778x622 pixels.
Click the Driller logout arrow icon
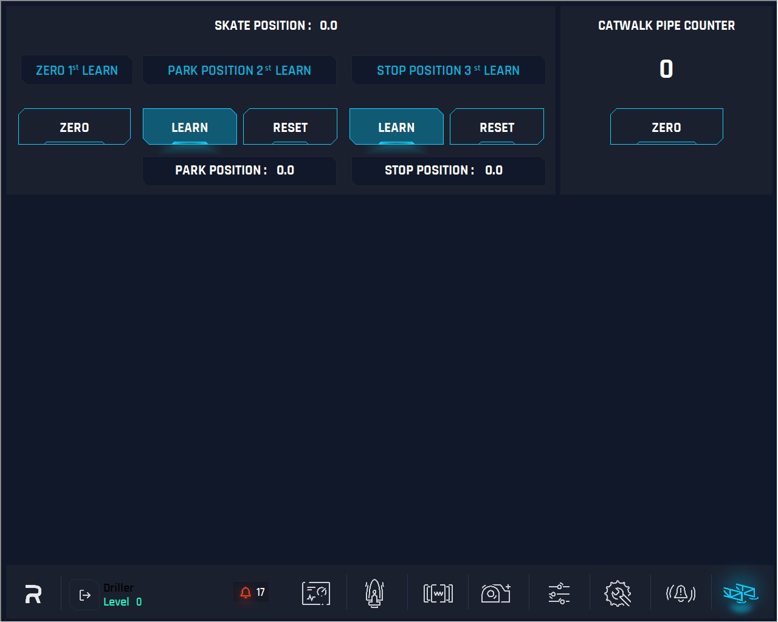tap(85, 595)
